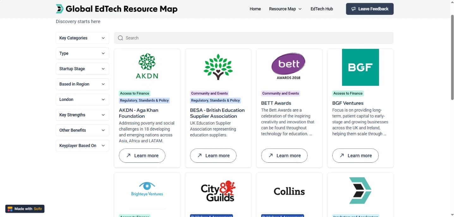Open the Key Strengths dropdown

pos(83,115)
